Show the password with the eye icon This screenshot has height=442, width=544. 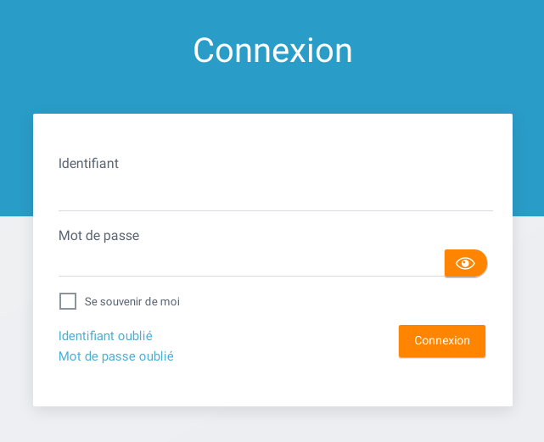point(465,263)
